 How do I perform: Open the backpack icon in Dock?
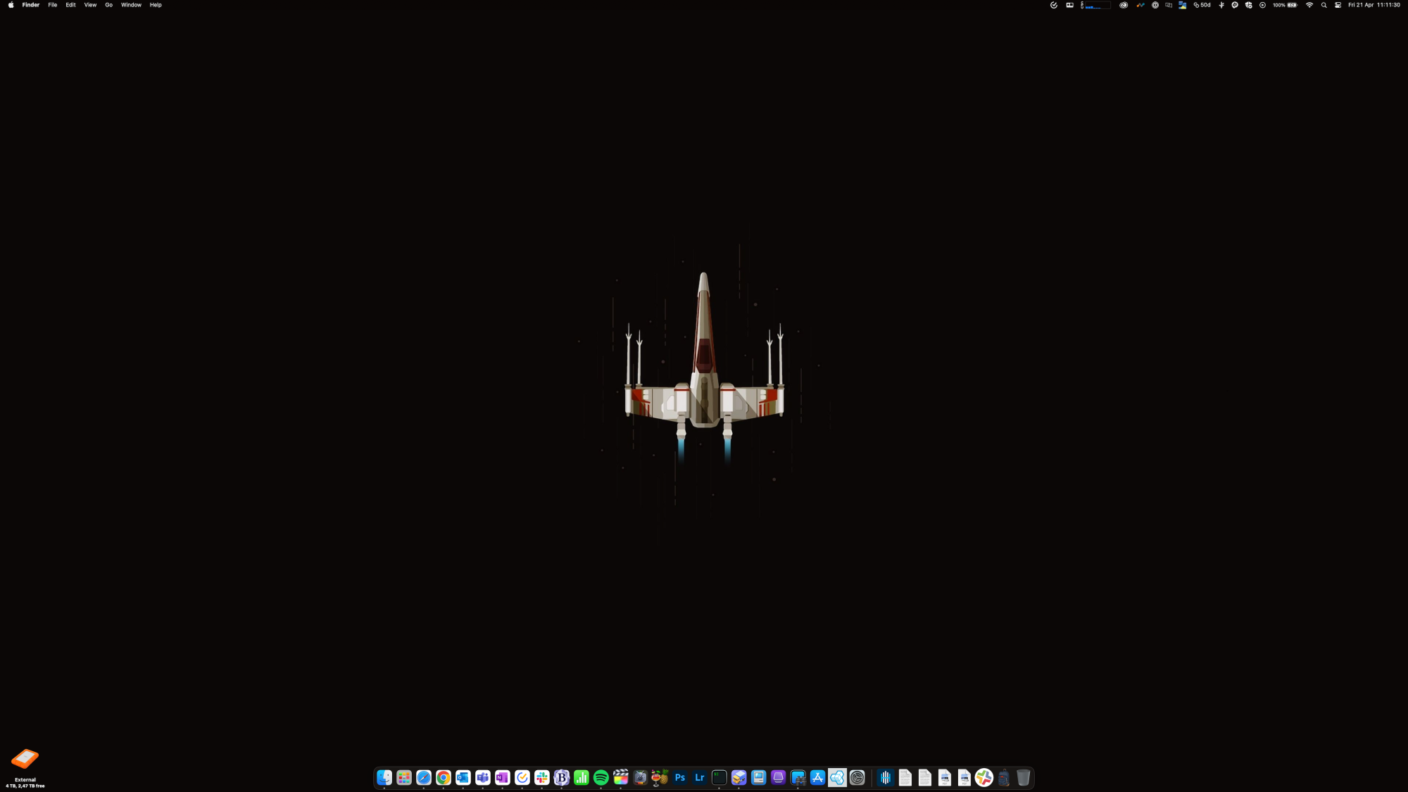click(x=1004, y=777)
